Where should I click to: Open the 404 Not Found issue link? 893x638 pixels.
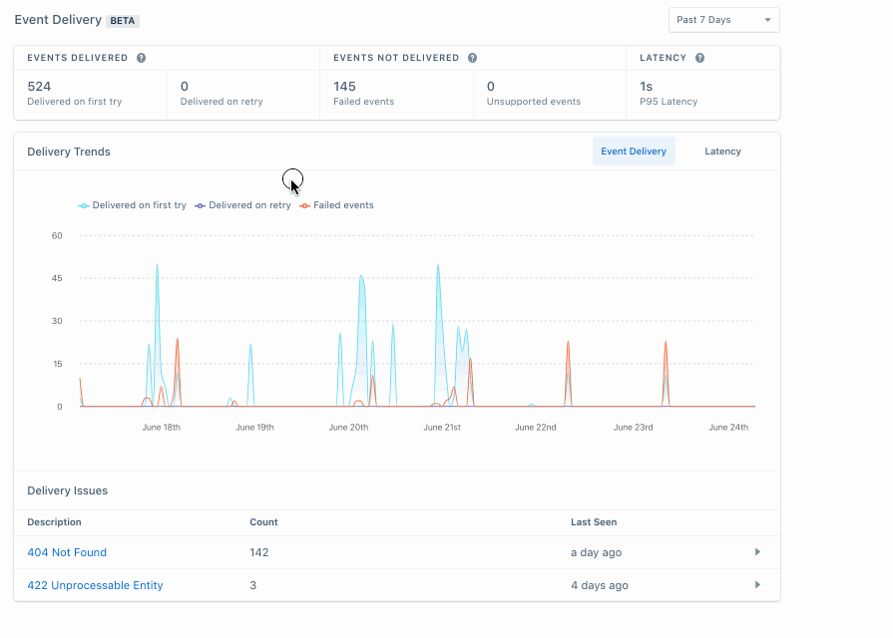pos(66,552)
